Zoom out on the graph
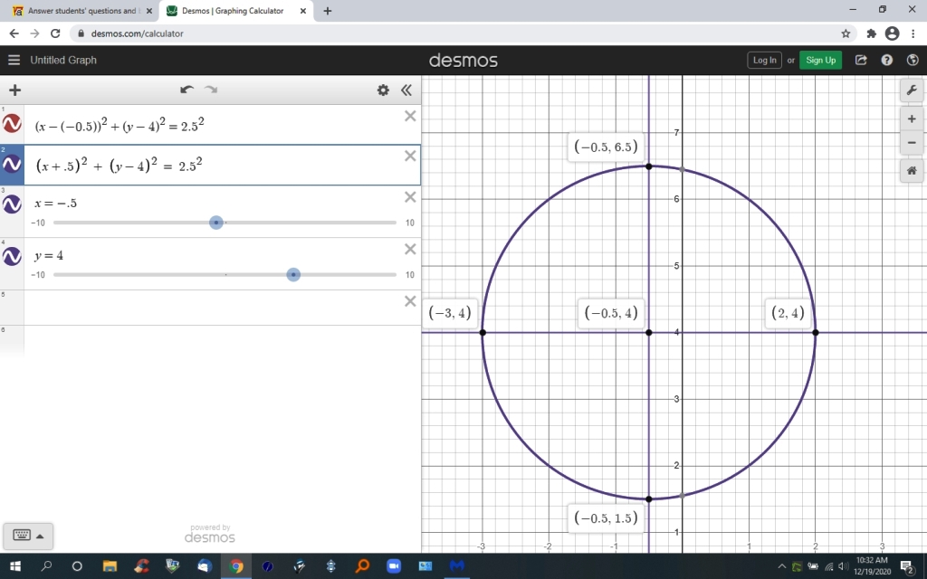The width and height of the screenshot is (927, 579). pyautogui.click(x=912, y=142)
